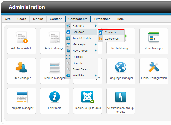Click the Weblinks chain icon
This screenshot has height=125, width=171.
pos(68,75)
